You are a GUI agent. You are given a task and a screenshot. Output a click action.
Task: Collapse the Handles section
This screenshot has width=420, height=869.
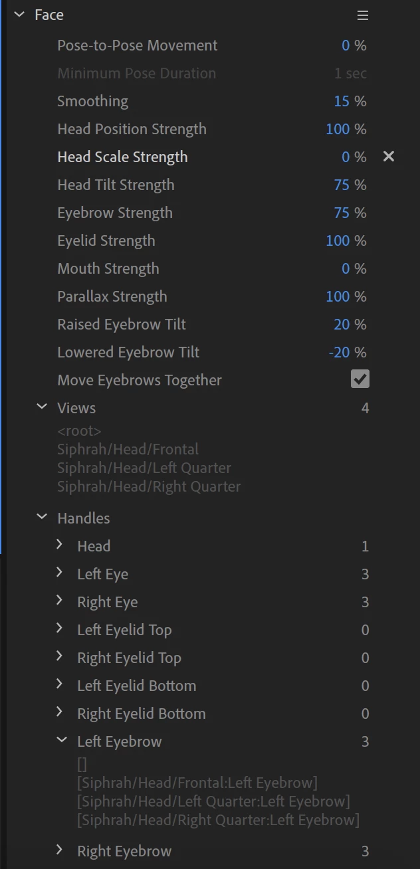(42, 517)
